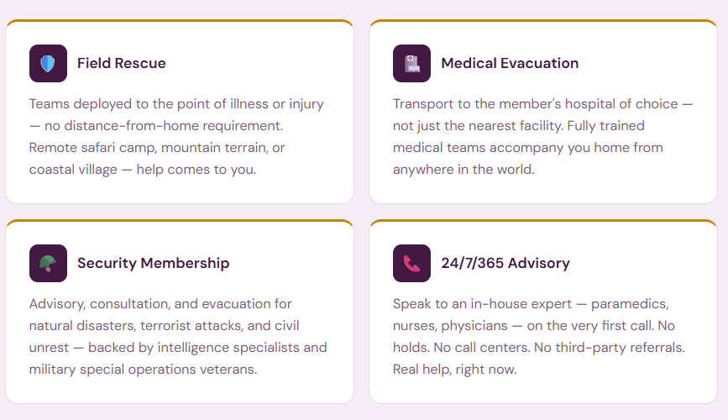
Task: Select the line "coastal village — help comes to you"
Action: pos(142,169)
